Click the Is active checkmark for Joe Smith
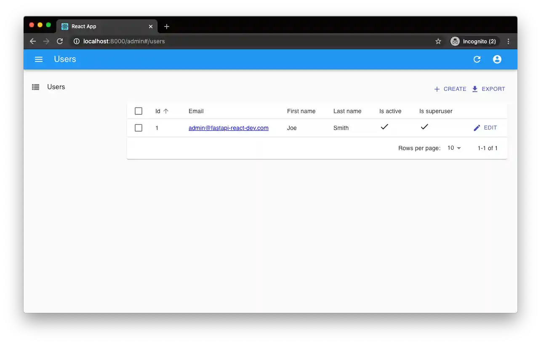The image size is (541, 344). [384, 127]
